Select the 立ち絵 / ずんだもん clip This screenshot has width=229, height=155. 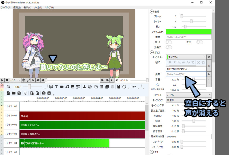(82, 125)
